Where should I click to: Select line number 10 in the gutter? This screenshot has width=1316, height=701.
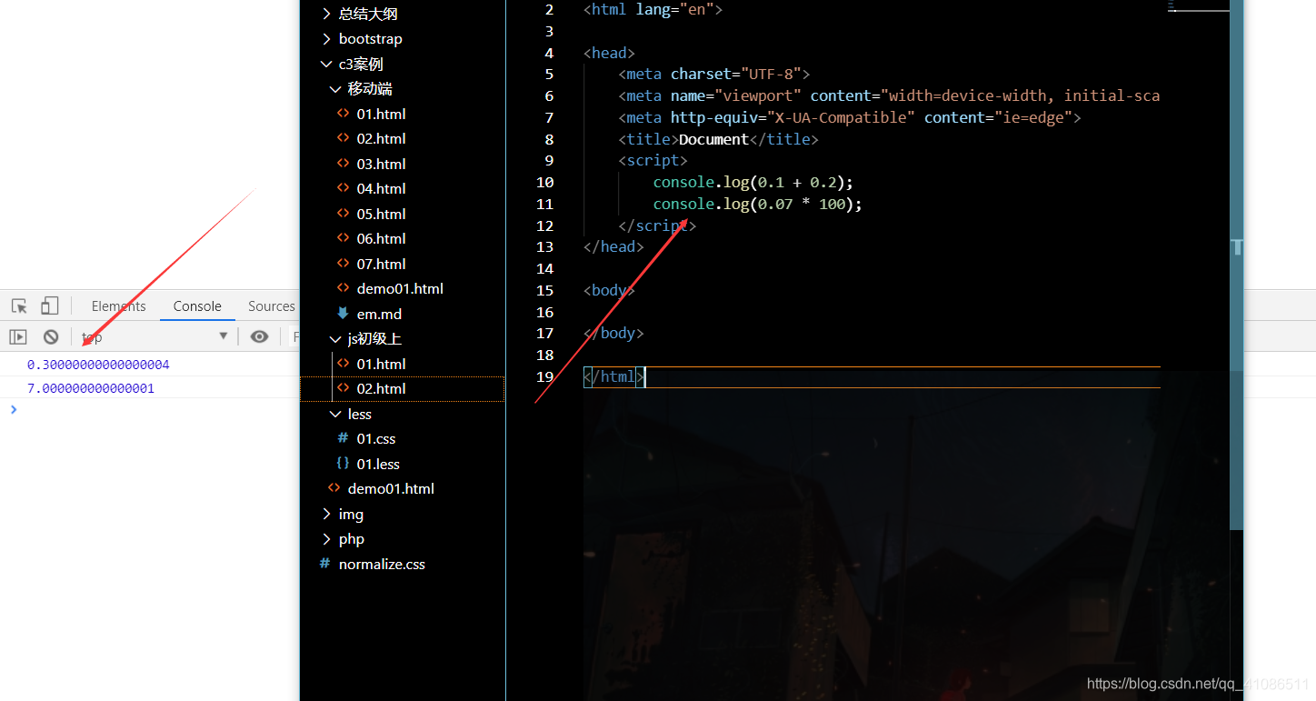coord(544,182)
